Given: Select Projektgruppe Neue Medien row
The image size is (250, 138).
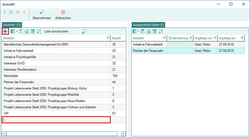Looking at the screenshot, I should [64, 101].
